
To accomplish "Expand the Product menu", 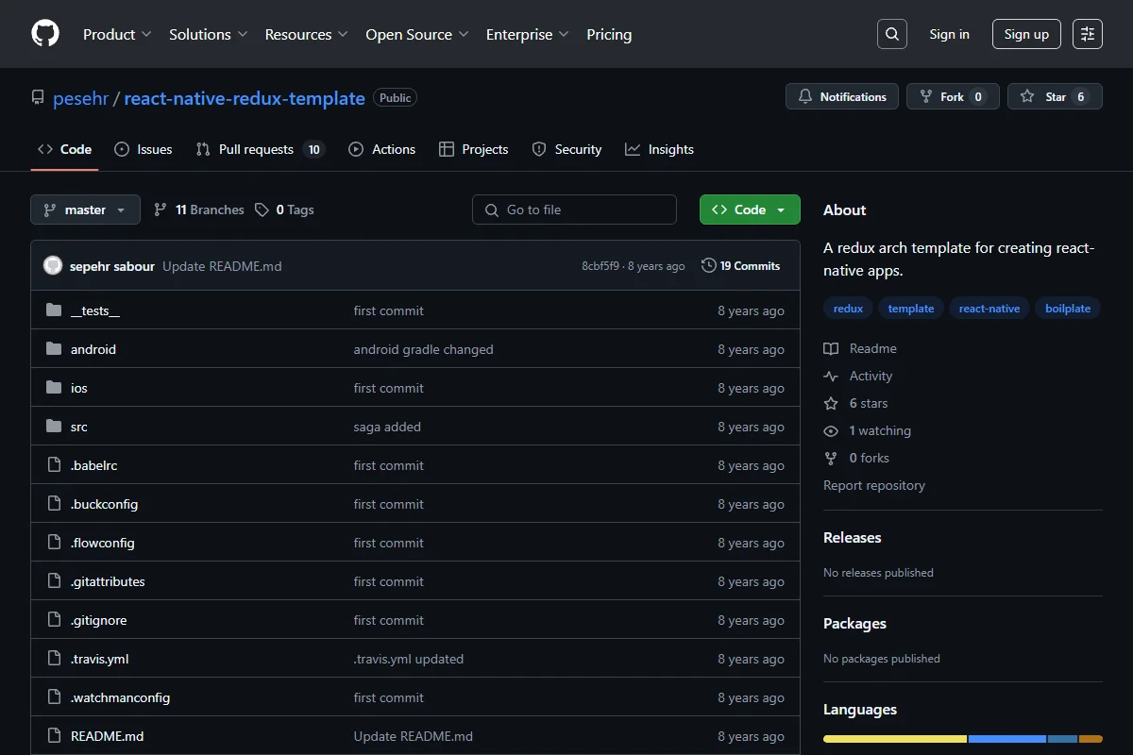I will [117, 34].
